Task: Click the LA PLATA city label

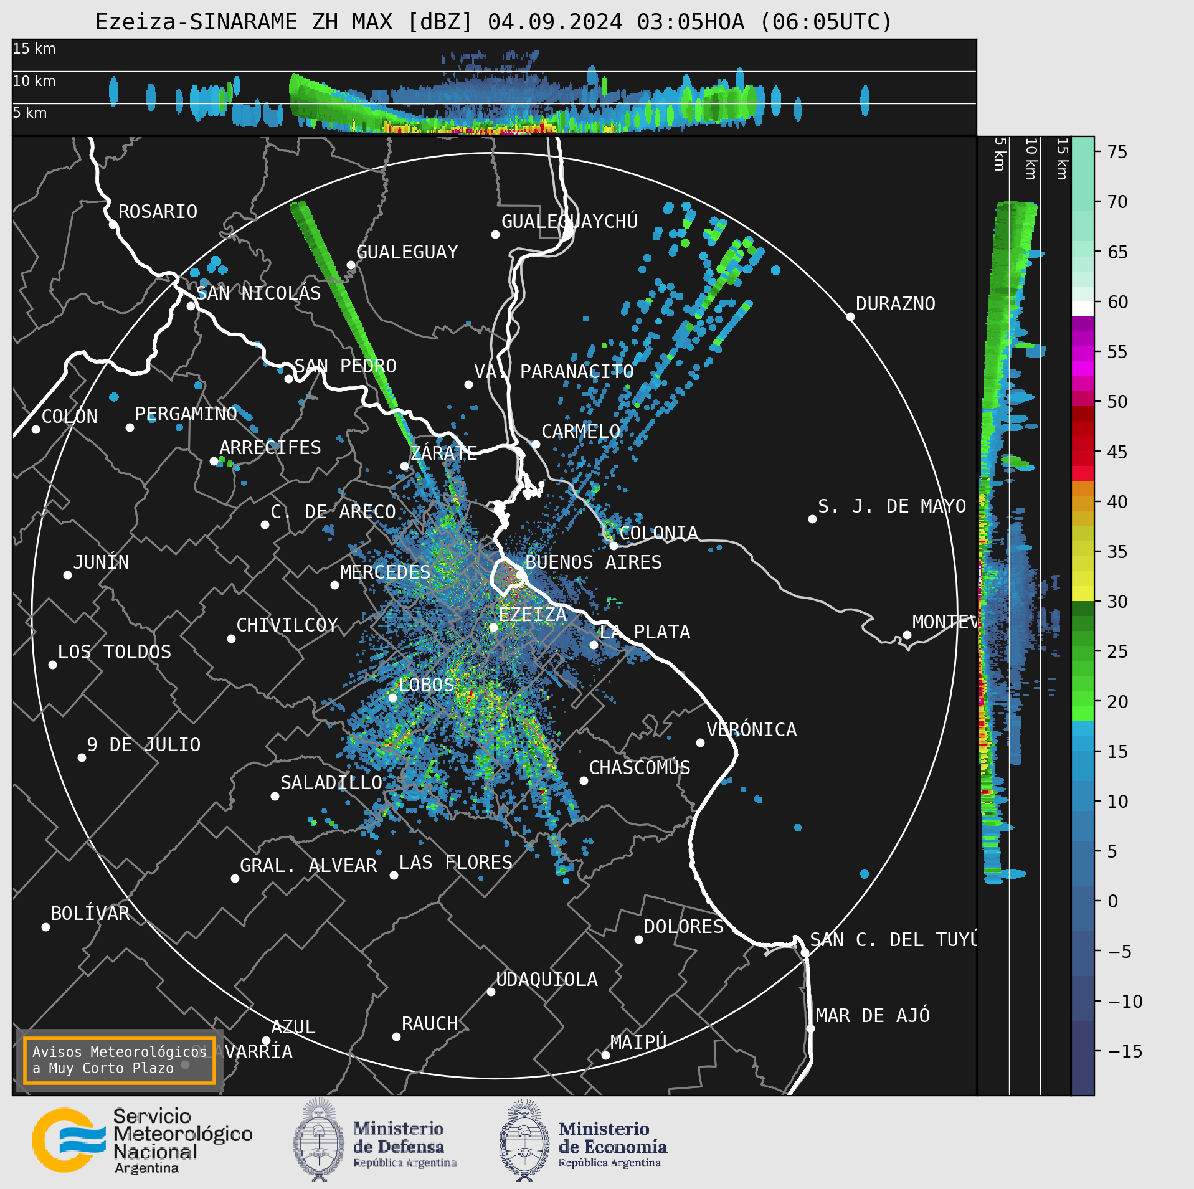Action: [x=645, y=632]
